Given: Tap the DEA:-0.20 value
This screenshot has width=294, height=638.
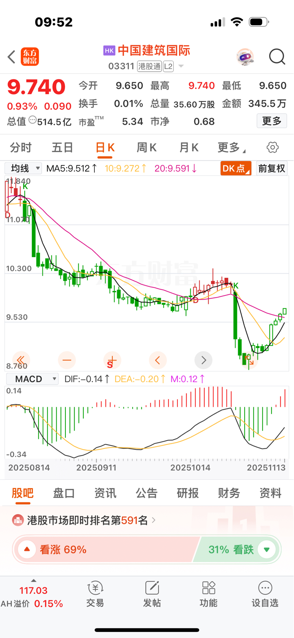Looking at the screenshot, I should tap(140, 379).
